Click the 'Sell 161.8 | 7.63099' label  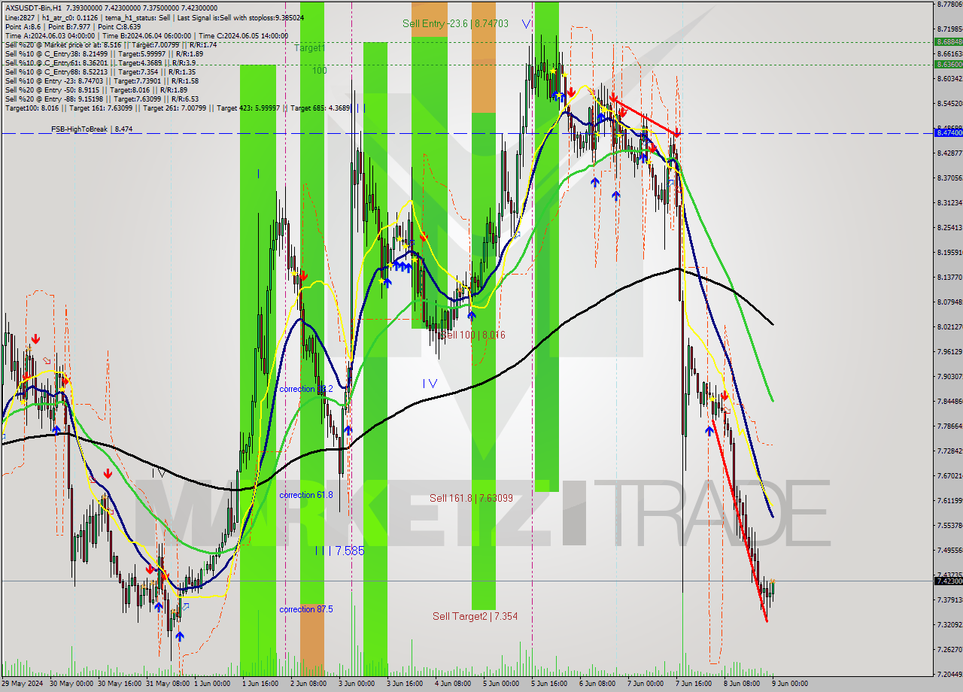471,498
